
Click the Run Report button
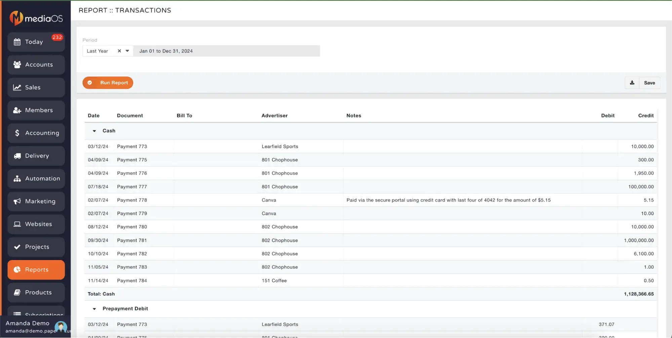[x=108, y=83]
